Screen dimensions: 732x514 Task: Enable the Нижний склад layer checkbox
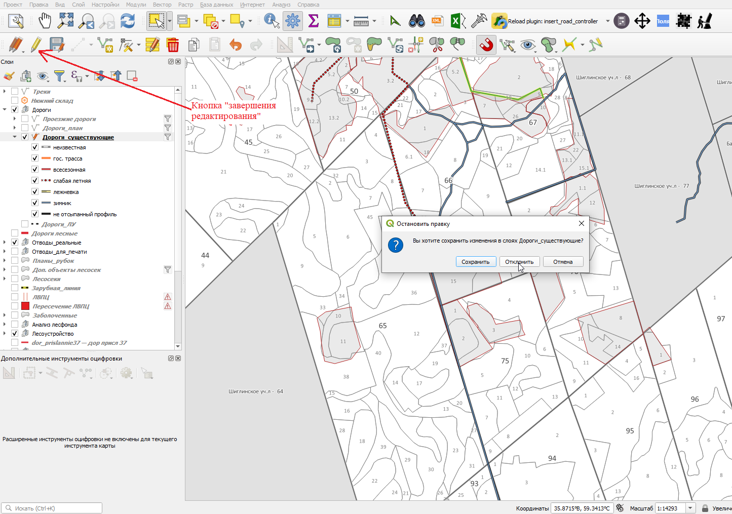(15, 101)
